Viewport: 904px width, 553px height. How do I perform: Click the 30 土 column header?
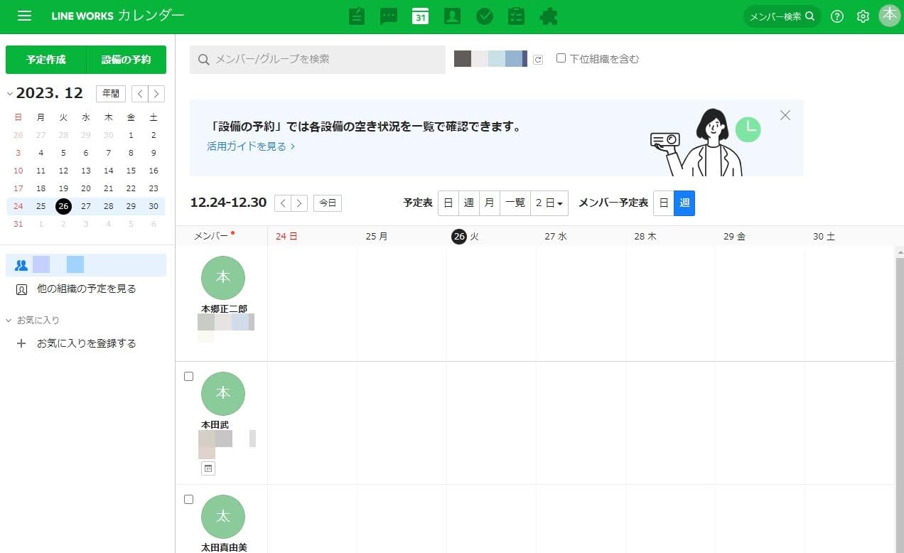click(x=849, y=237)
